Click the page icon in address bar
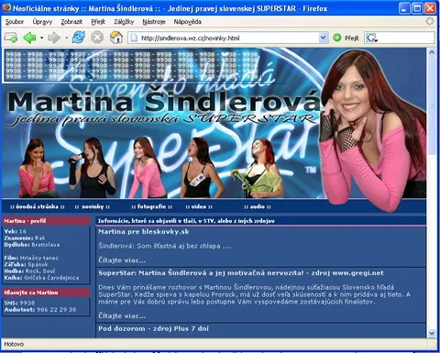Screen dimensions: 440x353 [134, 38]
